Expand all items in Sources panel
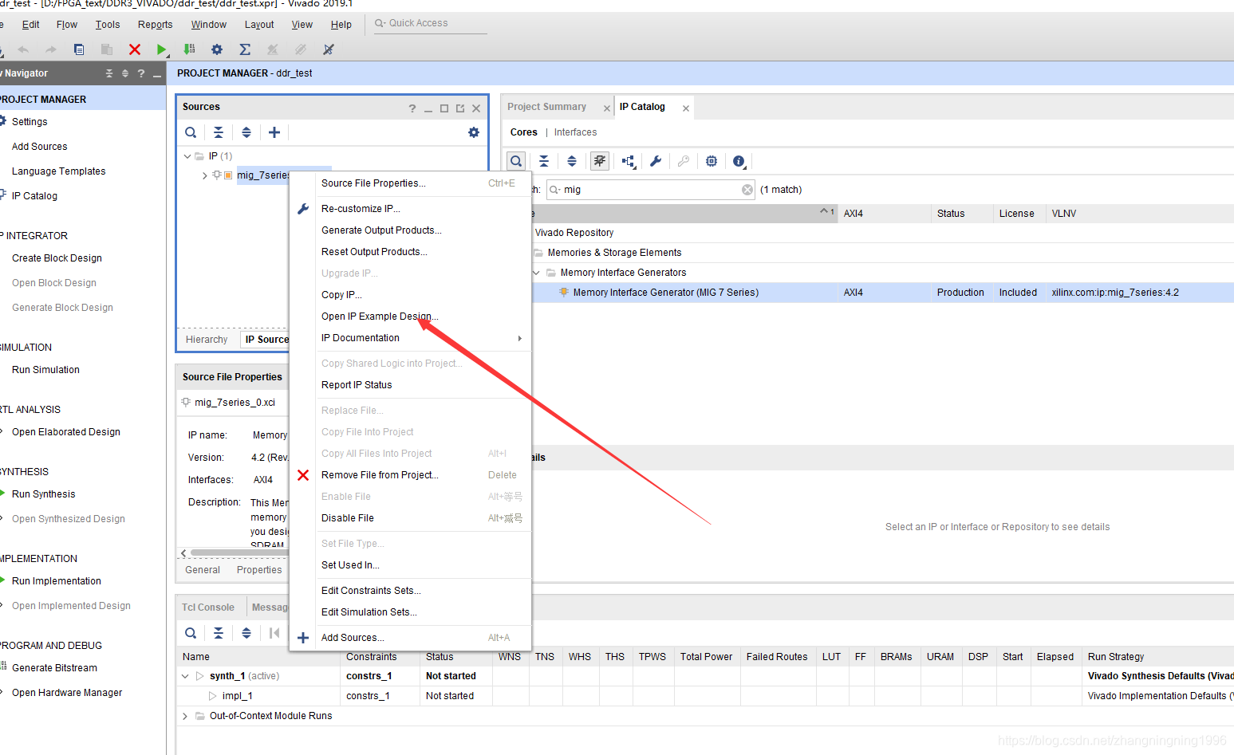 click(x=246, y=132)
